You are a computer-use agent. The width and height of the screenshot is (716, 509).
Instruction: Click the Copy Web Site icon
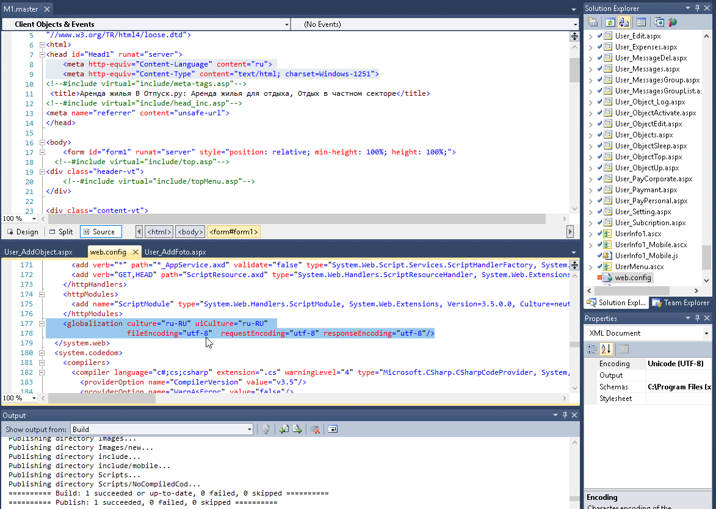coord(659,23)
